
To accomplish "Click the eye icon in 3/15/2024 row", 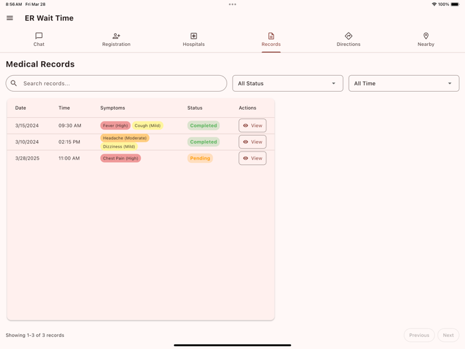I will [x=246, y=126].
